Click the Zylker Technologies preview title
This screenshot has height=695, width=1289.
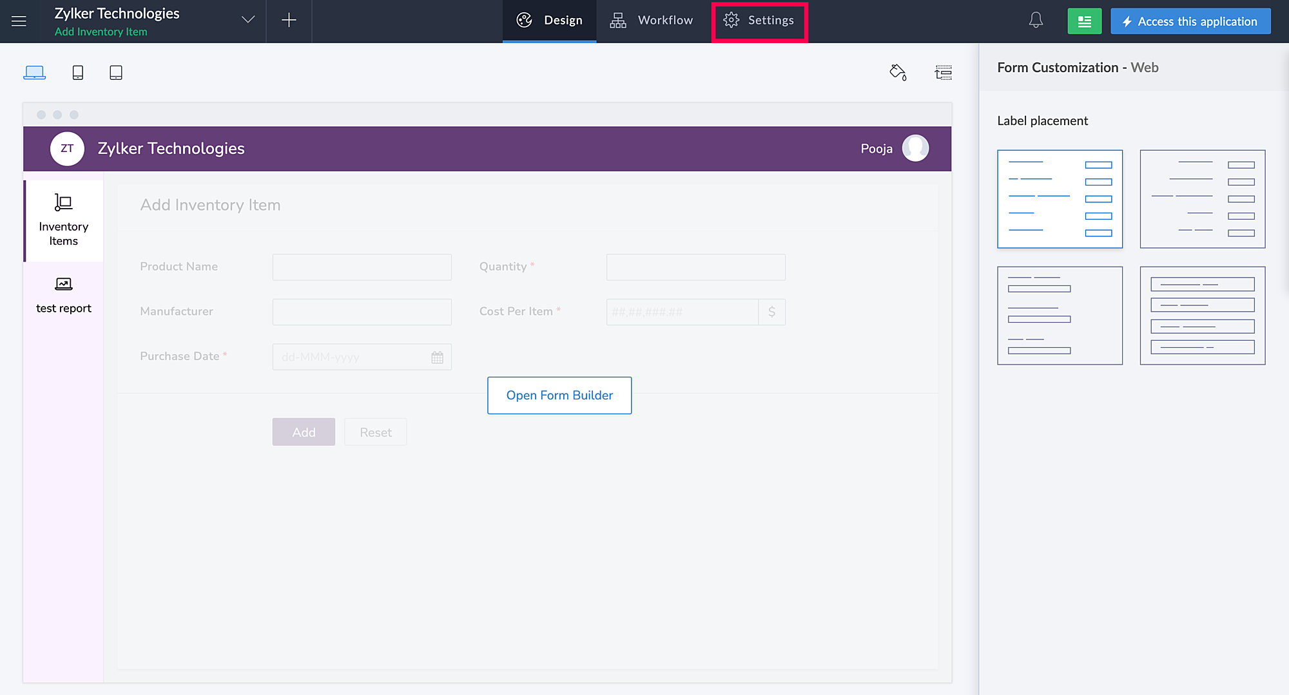(x=171, y=149)
